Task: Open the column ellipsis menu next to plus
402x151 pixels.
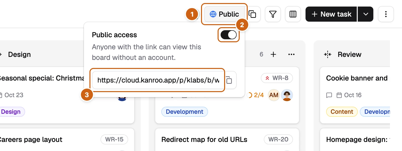Action: click(291, 54)
